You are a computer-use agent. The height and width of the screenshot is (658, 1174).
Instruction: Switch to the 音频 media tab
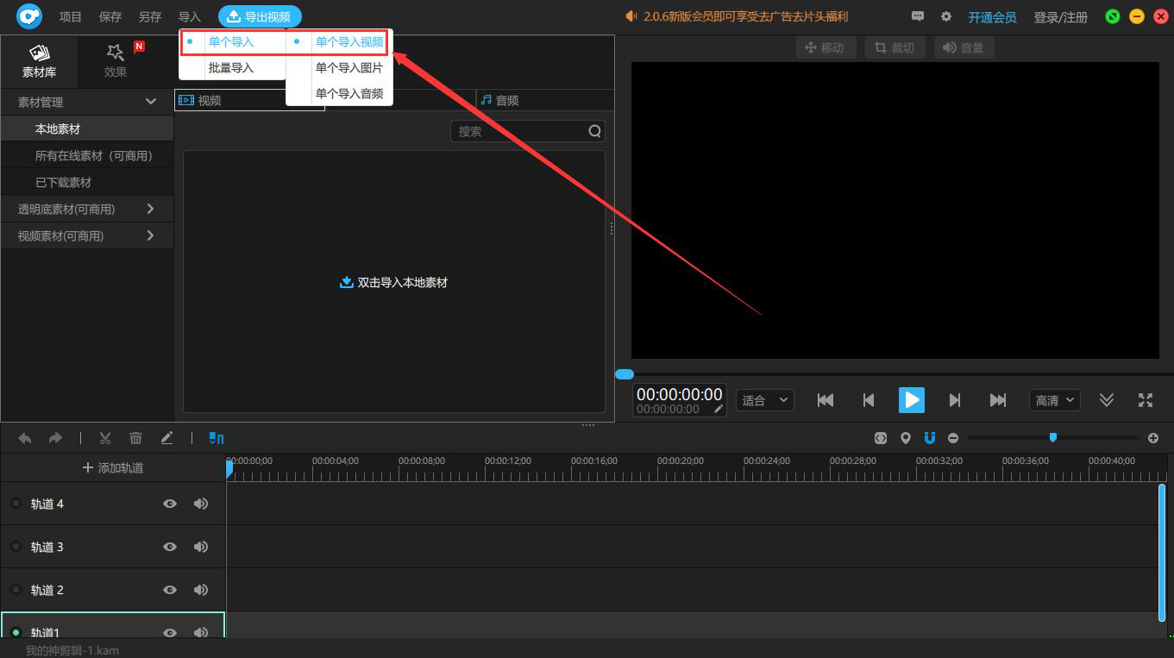544,100
